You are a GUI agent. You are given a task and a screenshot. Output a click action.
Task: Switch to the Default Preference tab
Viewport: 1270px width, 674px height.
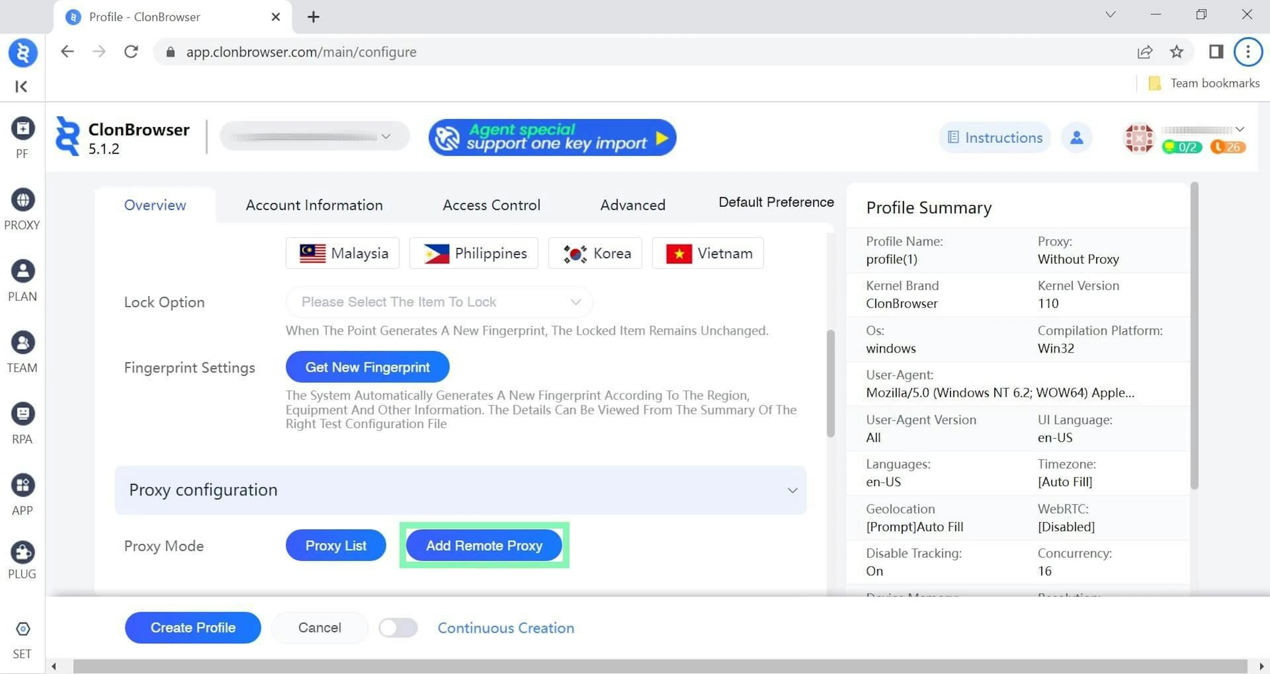776,202
